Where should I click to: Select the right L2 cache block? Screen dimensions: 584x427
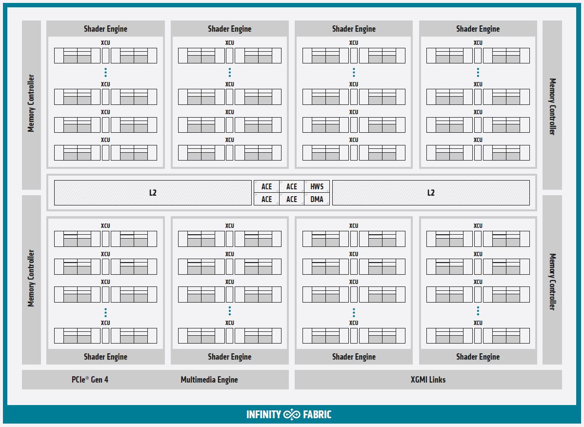430,193
